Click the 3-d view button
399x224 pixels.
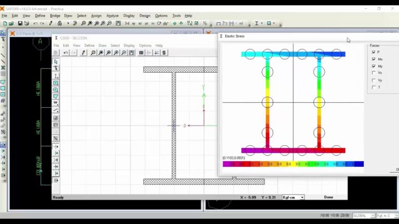(x=127, y=23)
